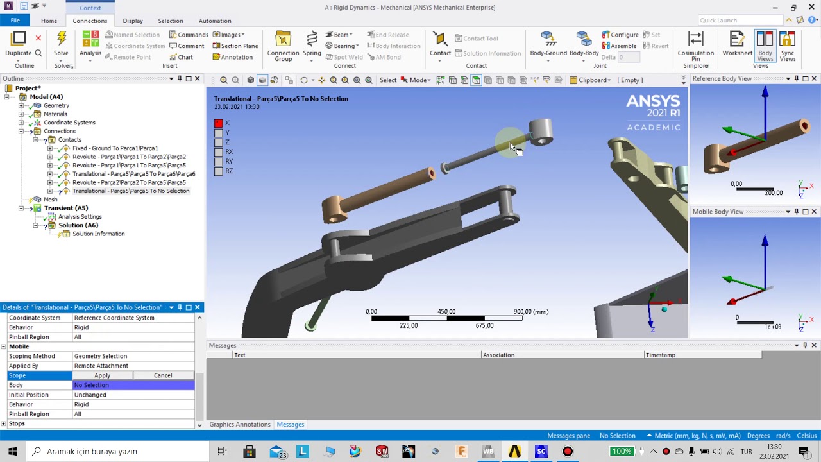Click the Commands tool in Insert group
This screenshot has width=821, height=462.
point(189,35)
